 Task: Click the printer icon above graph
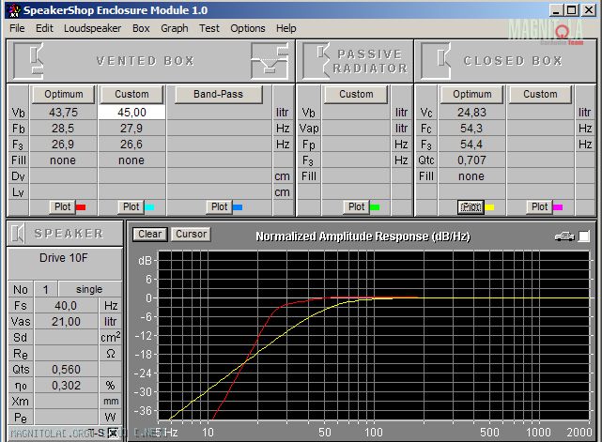[563, 236]
